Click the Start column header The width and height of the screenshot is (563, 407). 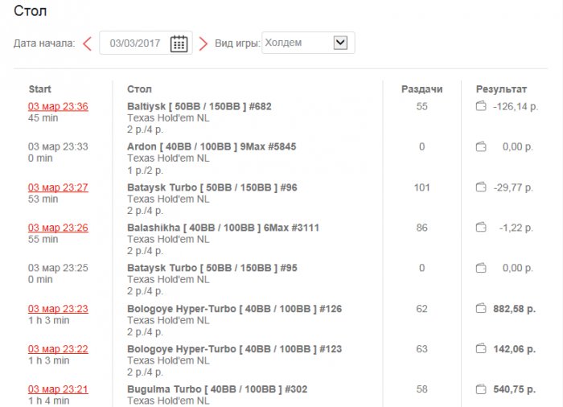[x=40, y=89]
